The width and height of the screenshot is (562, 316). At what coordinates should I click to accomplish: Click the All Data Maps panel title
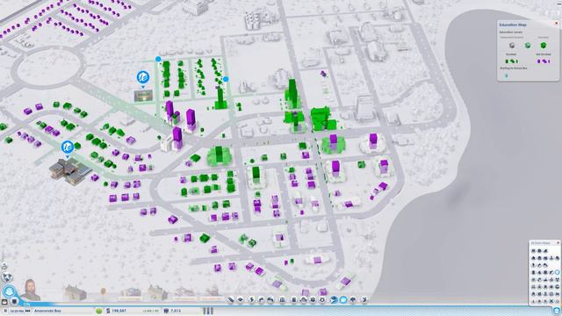(541, 242)
